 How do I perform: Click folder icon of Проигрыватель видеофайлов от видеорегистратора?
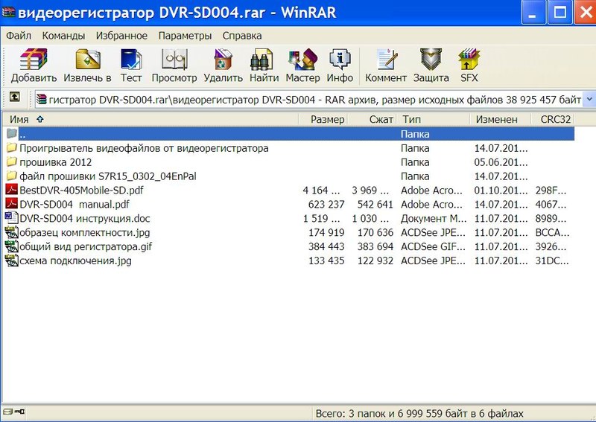pos(12,147)
